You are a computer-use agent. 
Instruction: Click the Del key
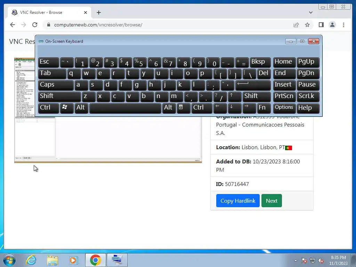264,74
